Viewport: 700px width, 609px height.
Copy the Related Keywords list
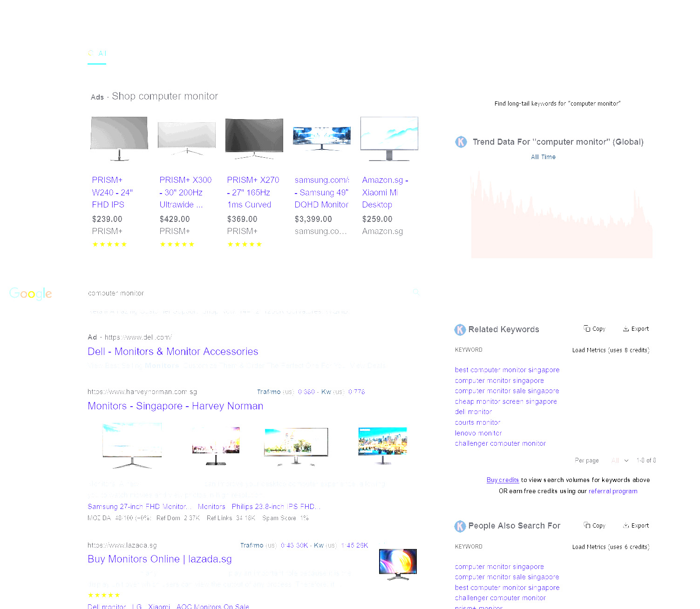click(x=595, y=329)
